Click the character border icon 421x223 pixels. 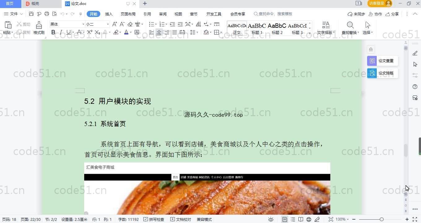coord(137,32)
